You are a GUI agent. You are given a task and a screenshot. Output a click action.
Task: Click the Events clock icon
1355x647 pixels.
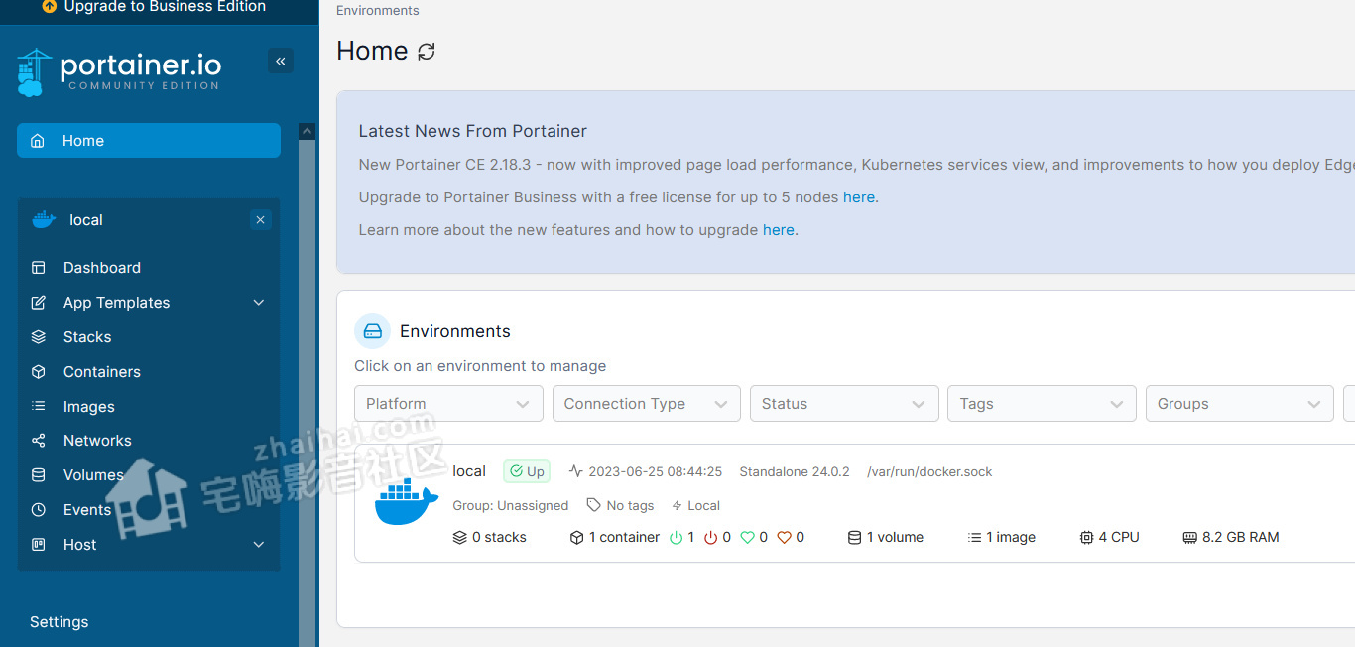39,510
